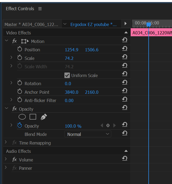Open the Blend Mode dropdown
This screenshot has width=172, height=184.
point(88,134)
